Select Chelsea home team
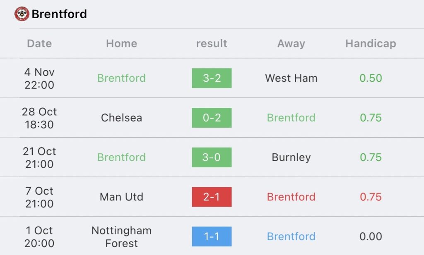 pyautogui.click(x=121, y=118)
